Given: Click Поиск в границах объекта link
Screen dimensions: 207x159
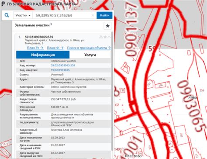Looking at the screenshot, I should tap(89, 48).
